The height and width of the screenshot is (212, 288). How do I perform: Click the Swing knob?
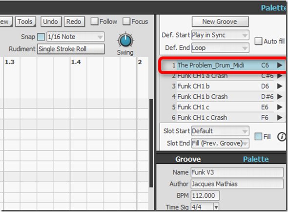pyautogui.click(x=125, y=40)
